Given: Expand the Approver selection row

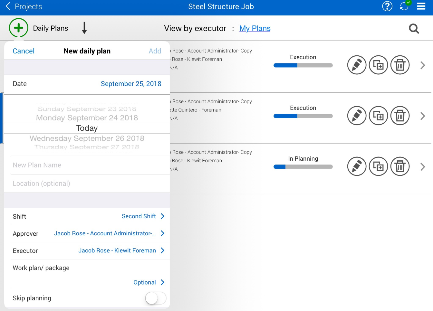Looking at the screenshot, I should click(x=109, y=233).
